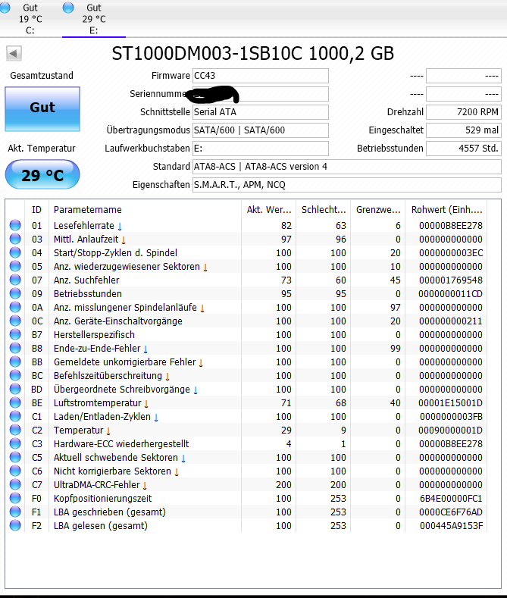Click the Drehzahl field showing 7200 RPM
Viewport: 507px width, 598px height.
pyautogui.click(x=464, y=111)
